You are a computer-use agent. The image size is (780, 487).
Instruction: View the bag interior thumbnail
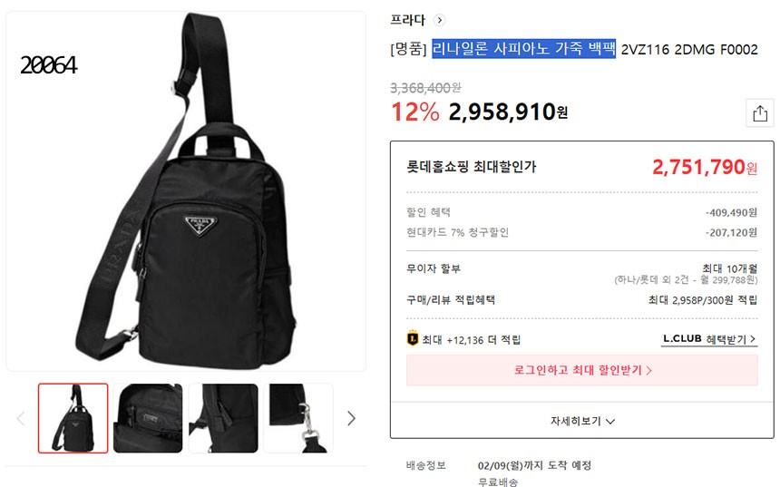148,418
